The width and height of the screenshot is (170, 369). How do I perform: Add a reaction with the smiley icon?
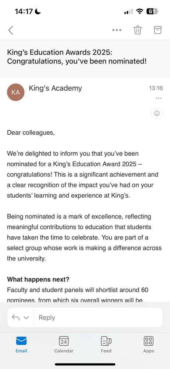click(157, 113)
